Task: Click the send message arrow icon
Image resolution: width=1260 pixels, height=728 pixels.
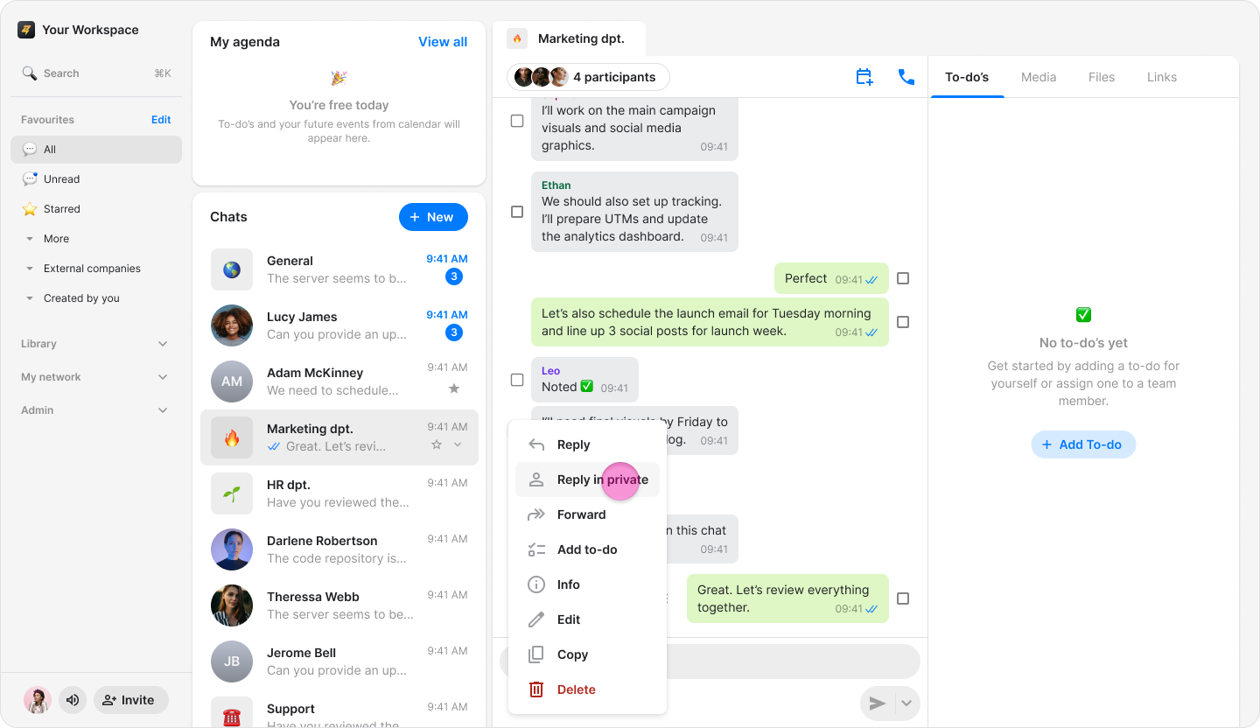Action: point(878,703)
